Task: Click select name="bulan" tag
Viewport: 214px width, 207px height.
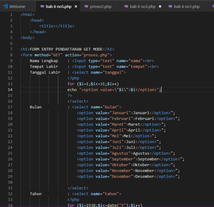Action: (97, 107)
